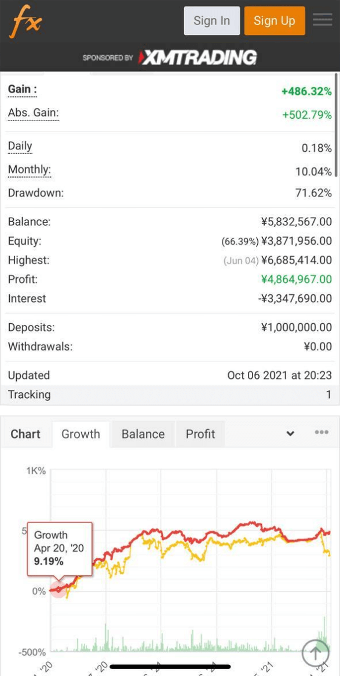Switch to the Balance chart tab
Image resolution: width=340 pixels, height=680 pixels.
tap(143, 434)
